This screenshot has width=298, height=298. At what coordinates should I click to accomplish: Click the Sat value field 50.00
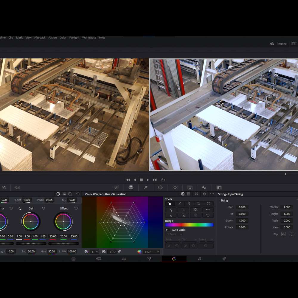click(31, 252)
